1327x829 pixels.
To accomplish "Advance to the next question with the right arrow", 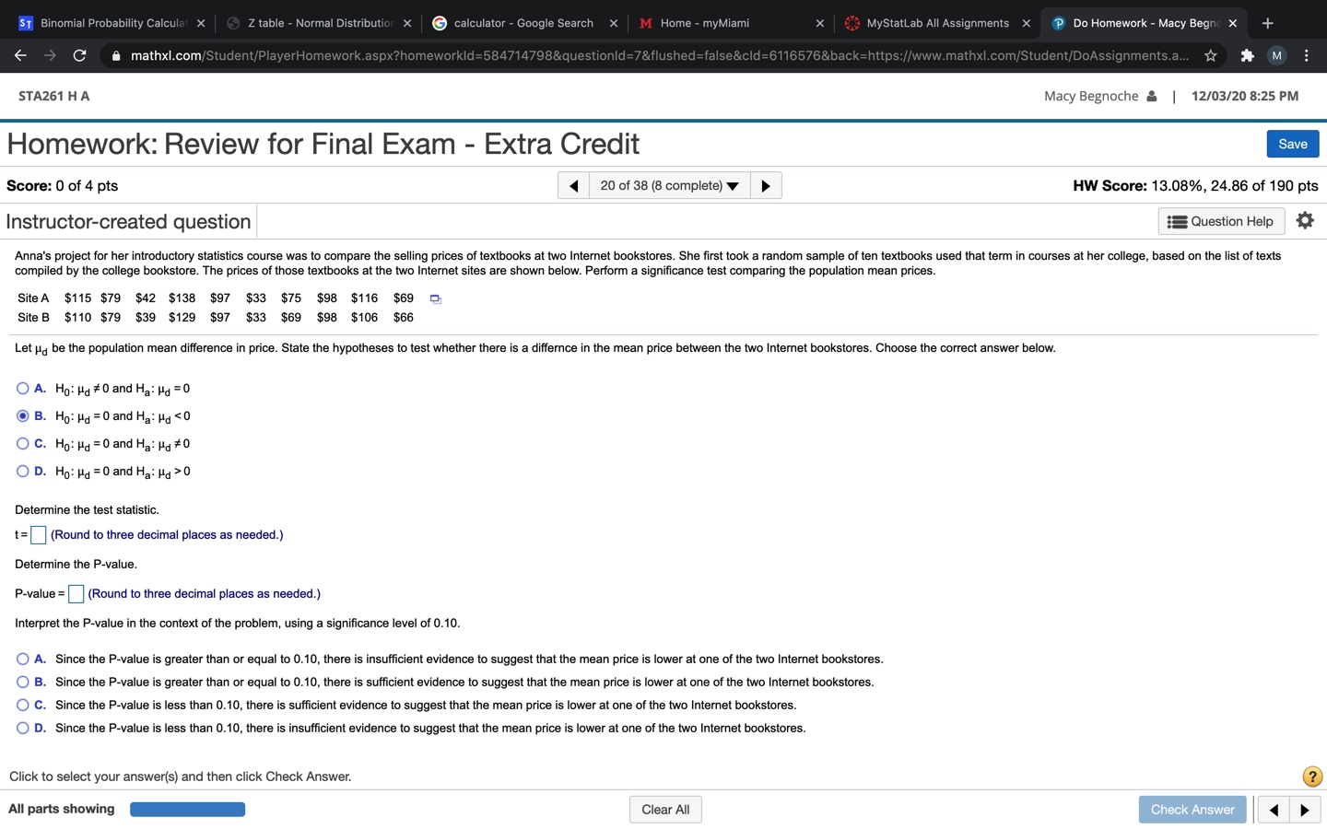I will (x=766, y=185).
